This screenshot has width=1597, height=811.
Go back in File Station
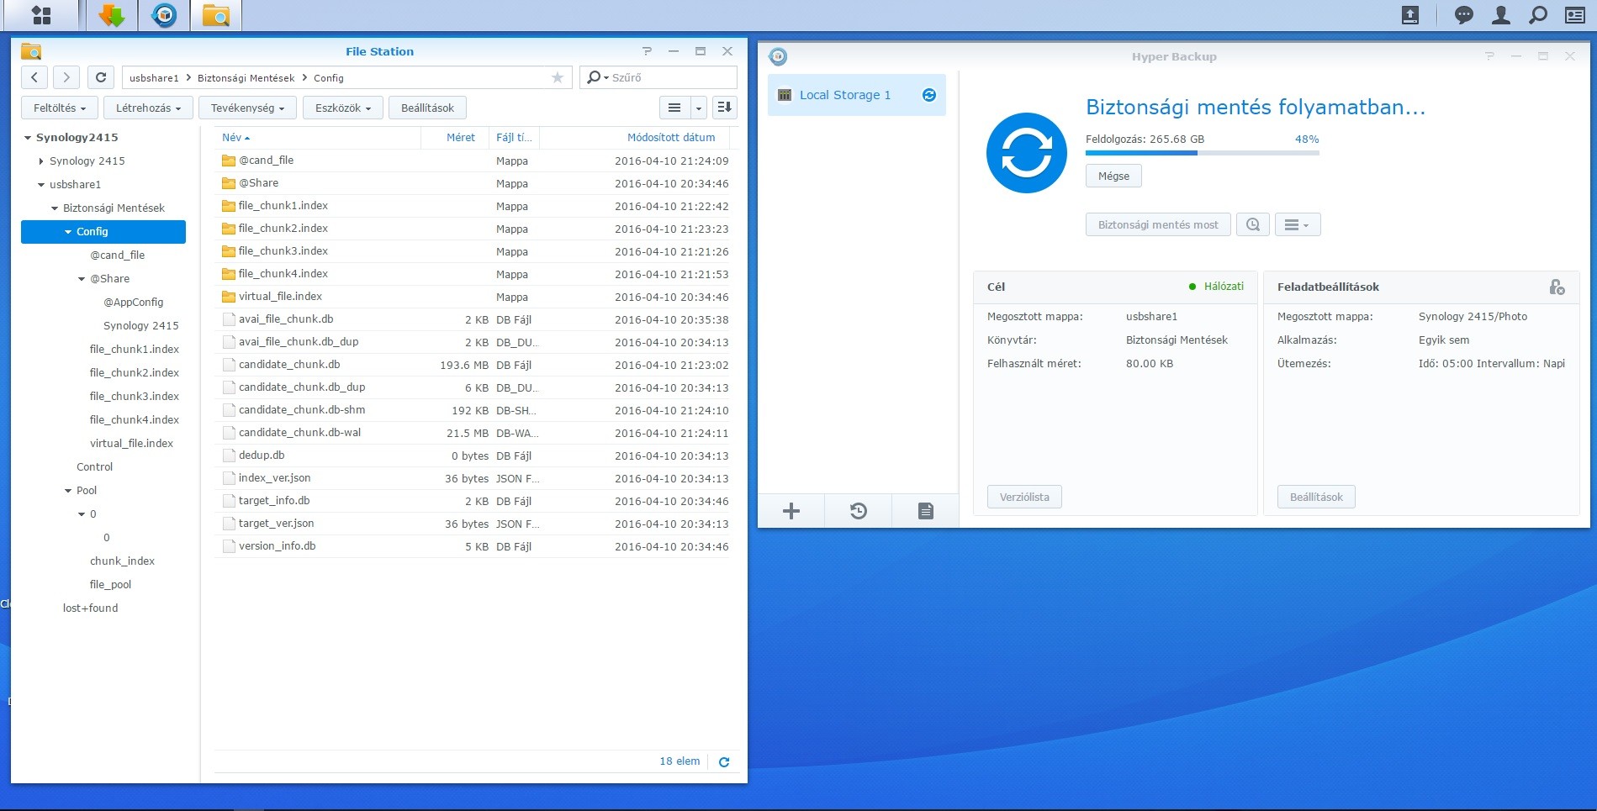(34, 77)
